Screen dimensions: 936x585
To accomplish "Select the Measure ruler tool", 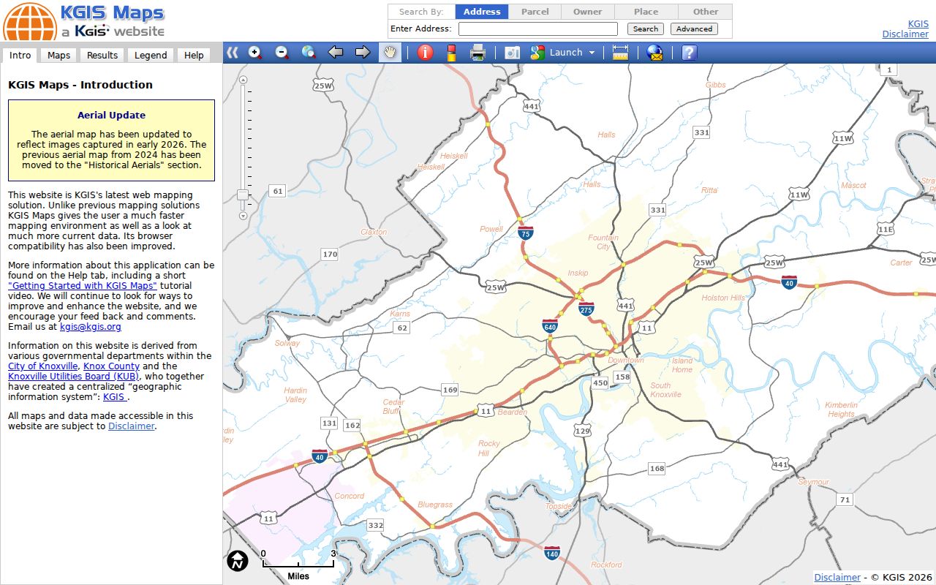I will pos(621,53).
